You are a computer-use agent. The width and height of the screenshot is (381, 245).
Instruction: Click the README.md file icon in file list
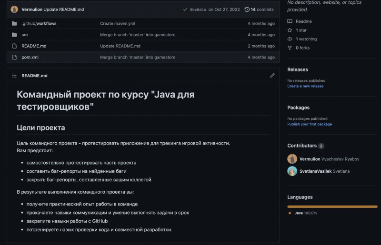coord(14,46)
